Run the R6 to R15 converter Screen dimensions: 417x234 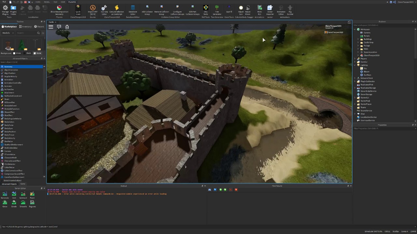pyautogui.click(x=260, y=10)
